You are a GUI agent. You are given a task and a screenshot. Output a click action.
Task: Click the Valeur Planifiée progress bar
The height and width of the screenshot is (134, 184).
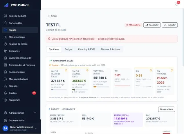pos(59,90)
